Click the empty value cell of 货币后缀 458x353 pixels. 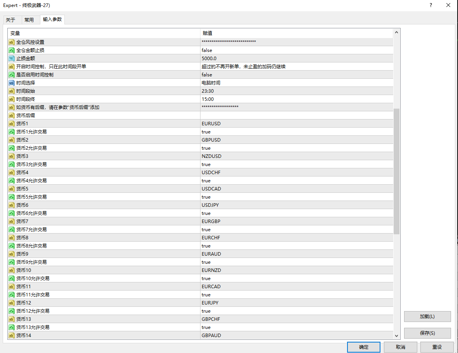297,116
